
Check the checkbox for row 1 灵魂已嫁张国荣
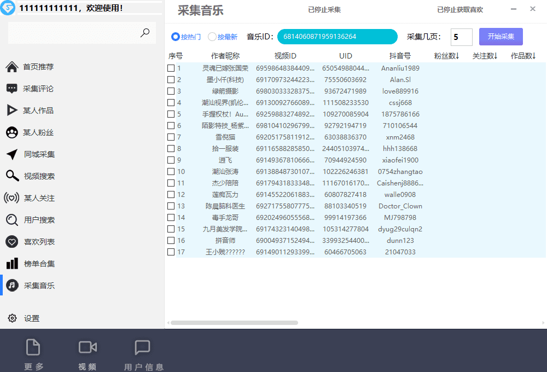(171, 68)
